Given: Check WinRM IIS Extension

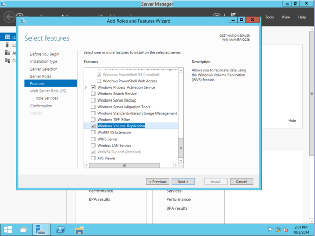Looking at the screenshot, I should [93, 132].
